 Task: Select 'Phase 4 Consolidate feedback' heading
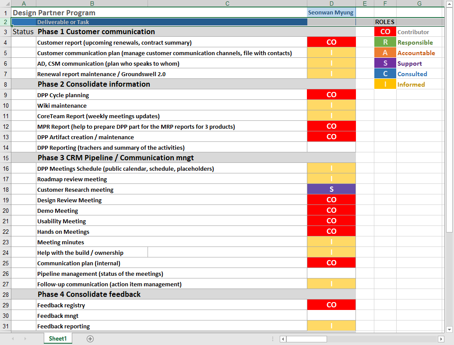pyautogui.click(x=89, y=294)
